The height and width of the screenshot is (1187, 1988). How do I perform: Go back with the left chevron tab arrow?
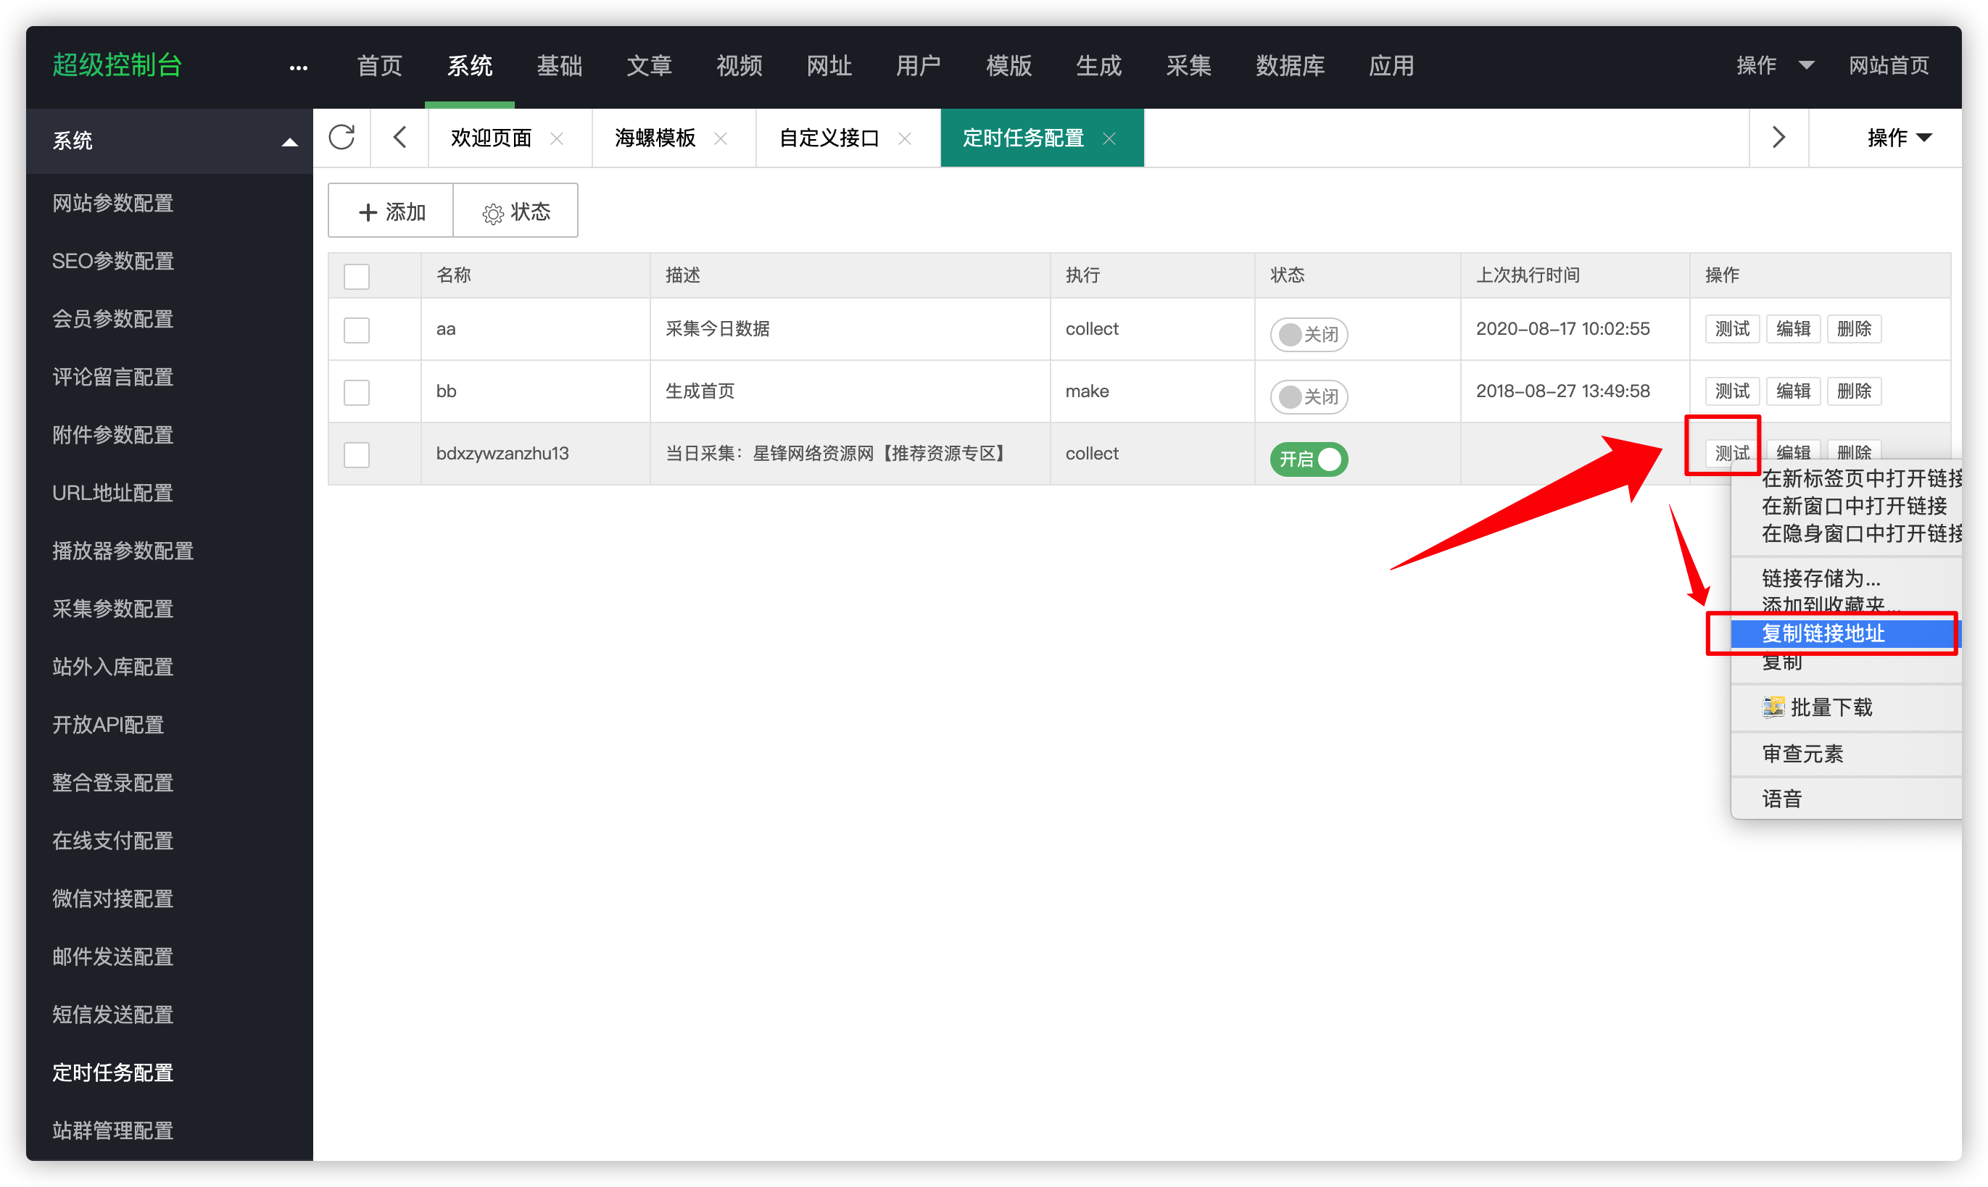pyautogui.click(x=400, y=138)
